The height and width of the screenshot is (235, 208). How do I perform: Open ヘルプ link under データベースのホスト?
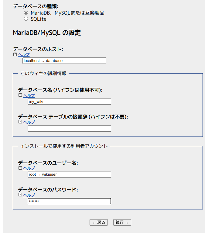(24, 54)
